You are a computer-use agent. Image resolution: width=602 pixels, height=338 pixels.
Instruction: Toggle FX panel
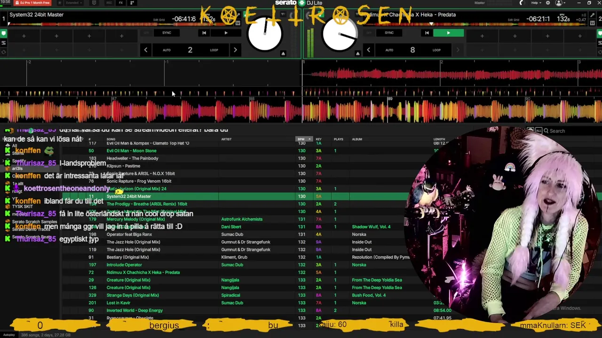click(x=120, y=3)
